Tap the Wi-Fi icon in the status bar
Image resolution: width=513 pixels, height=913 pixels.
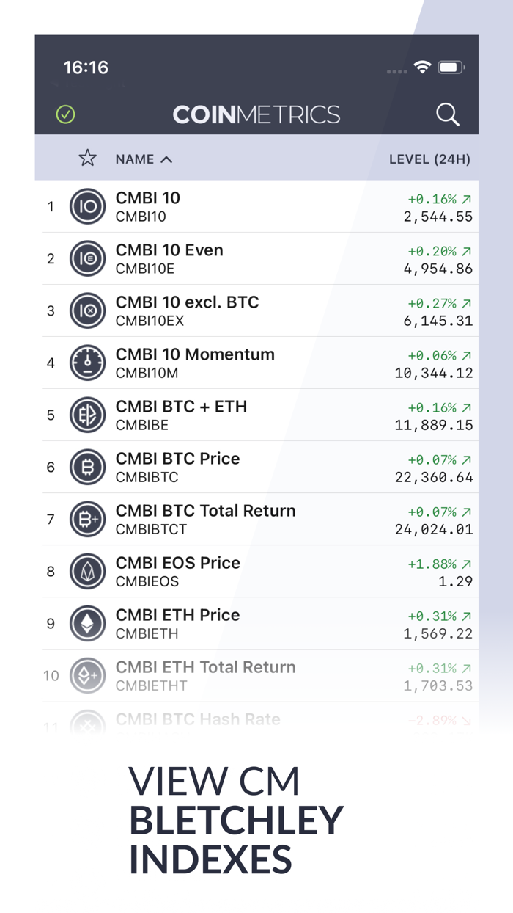(424, 66)
